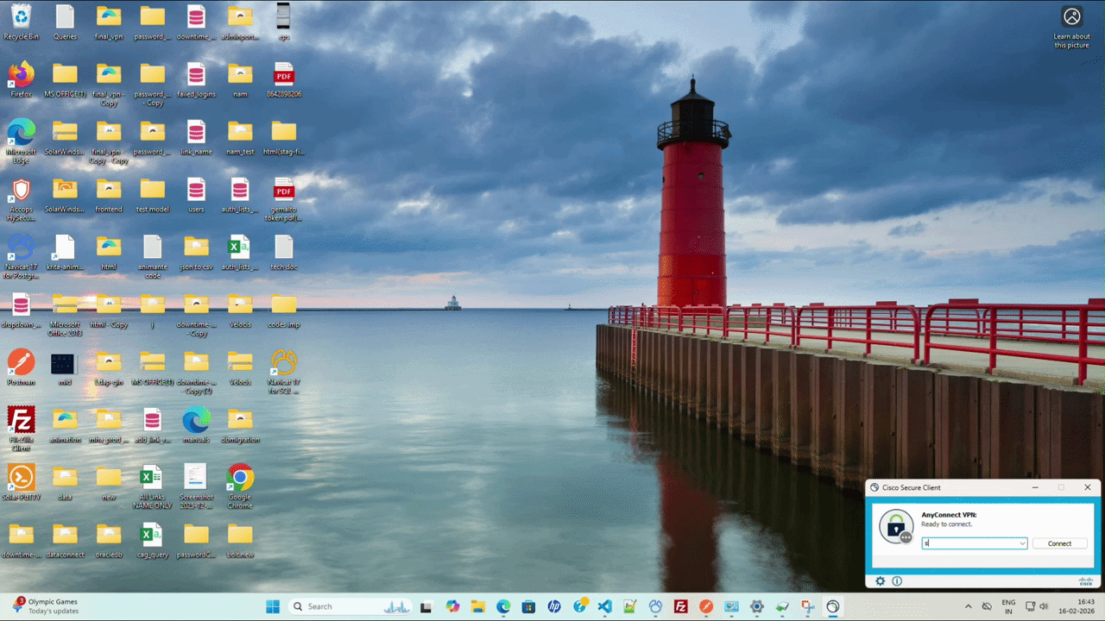Close the Cisco Secure Client window
The width and height of the screenshot is (1105, 621).
(x=1088, y=487)
